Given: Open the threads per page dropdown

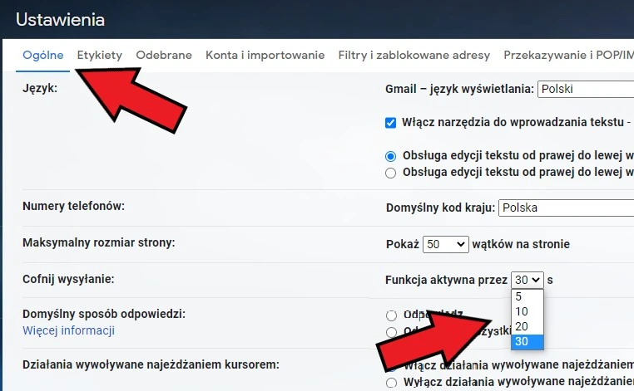Looking at the screenshot, I should tap(446, 244).
